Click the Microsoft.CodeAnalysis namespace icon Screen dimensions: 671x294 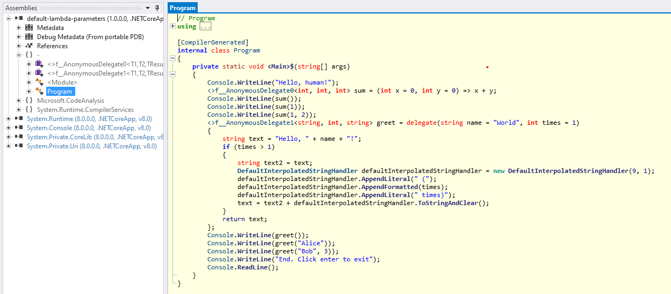29,101
